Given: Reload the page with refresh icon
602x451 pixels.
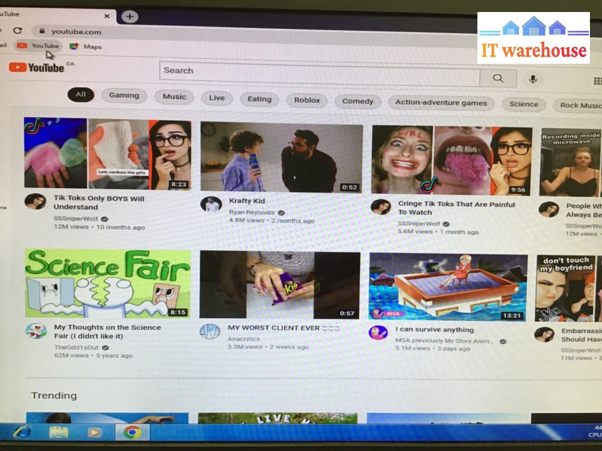Looking at the screenshot, I should pos(17,31).
